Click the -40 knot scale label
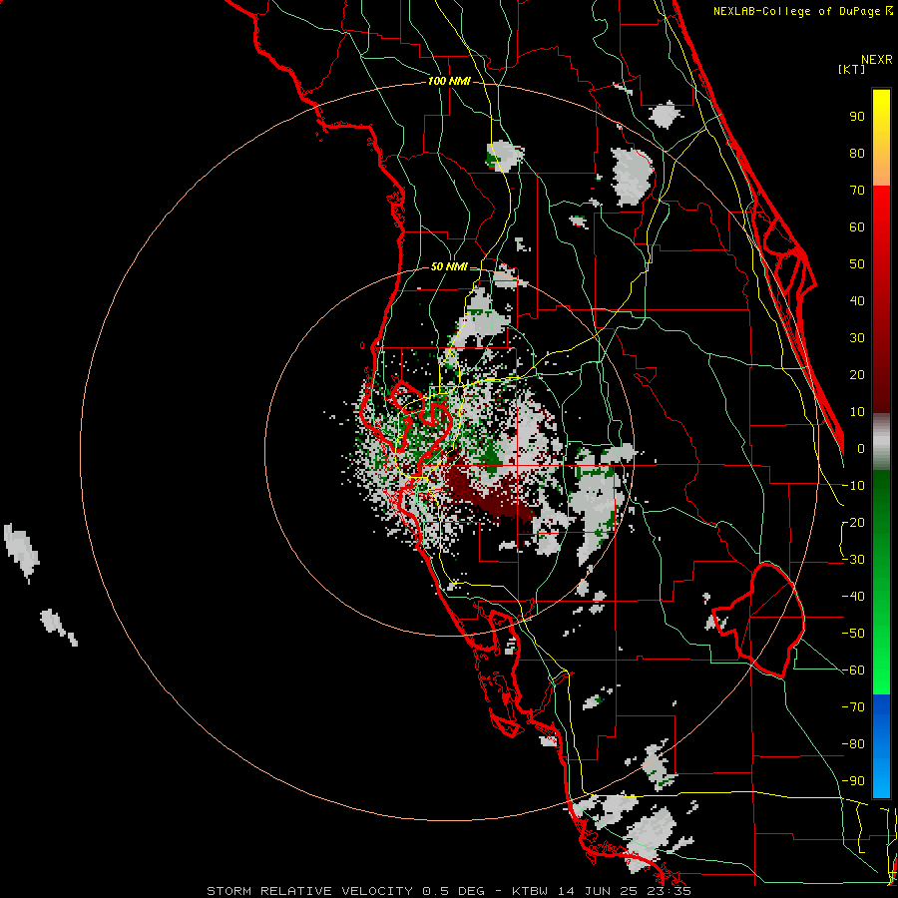Image resolution: width=898 pixels, height=898 pixels. [x=853, y=597]
